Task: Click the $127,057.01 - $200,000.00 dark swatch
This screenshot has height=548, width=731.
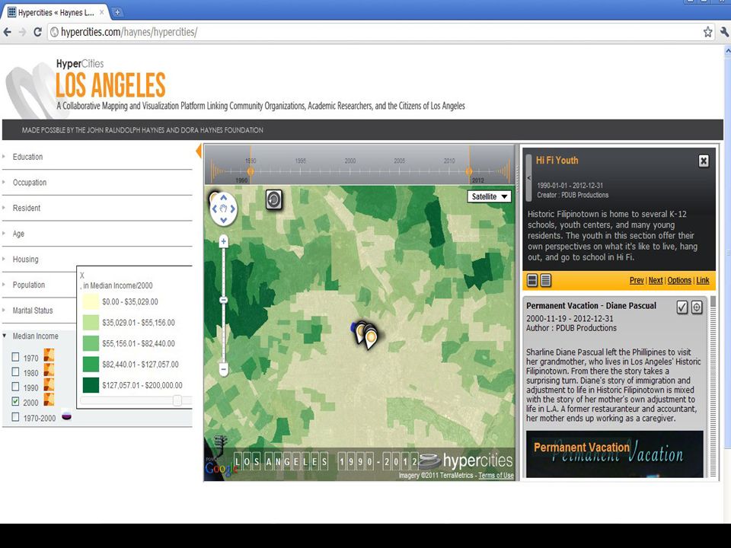Action: 91,385
